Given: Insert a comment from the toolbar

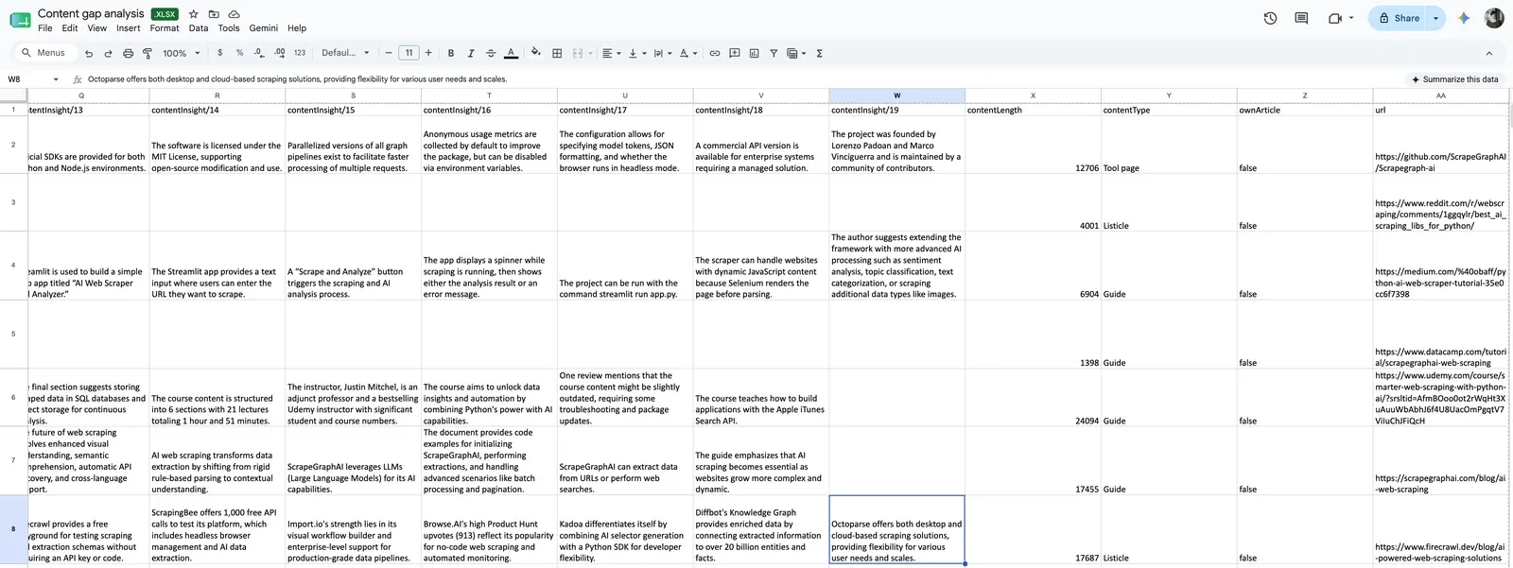Looking at the screenshot, I should 735,53.
